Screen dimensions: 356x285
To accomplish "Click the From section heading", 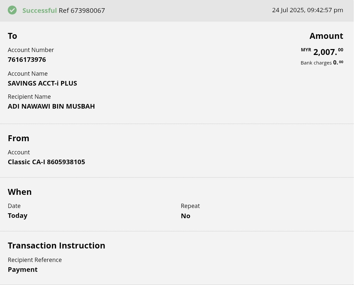I will 18,138.
